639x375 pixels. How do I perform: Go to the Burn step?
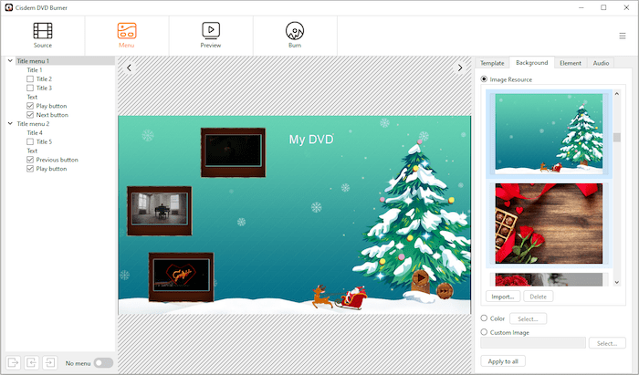pos(295,35)
